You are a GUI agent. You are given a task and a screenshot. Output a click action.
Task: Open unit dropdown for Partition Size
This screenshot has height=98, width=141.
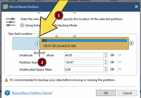click(120, 62)
